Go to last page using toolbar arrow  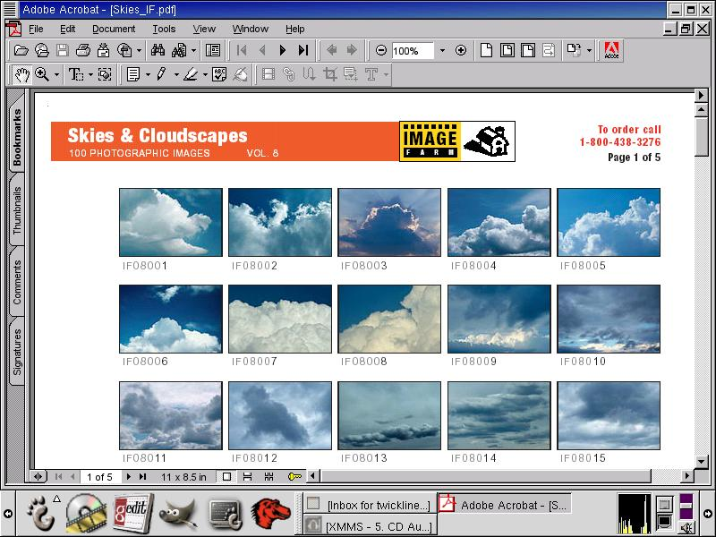(303, 50)
